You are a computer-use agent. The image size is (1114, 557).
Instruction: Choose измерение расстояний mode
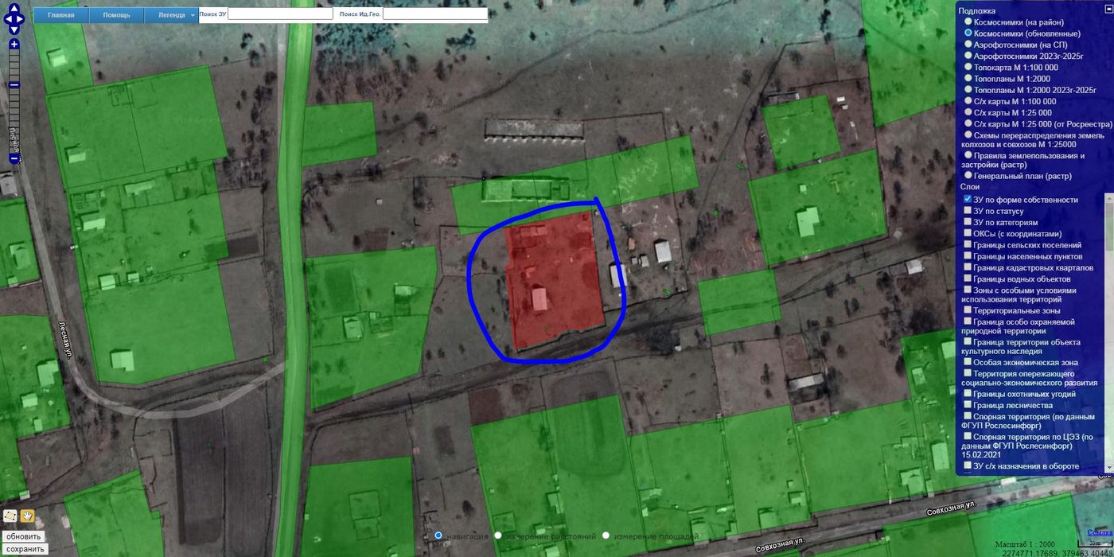pos(499,536)
